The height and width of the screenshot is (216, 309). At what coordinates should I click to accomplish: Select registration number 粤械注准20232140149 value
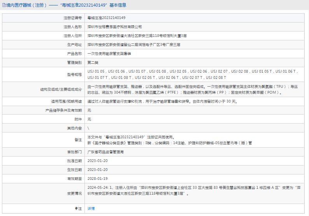point(106,18)
